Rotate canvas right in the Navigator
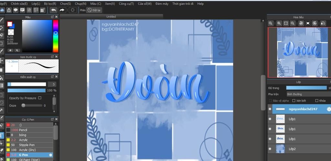This screenshot has height=161, width=331. pyautogui.click(x=315, y=23)
